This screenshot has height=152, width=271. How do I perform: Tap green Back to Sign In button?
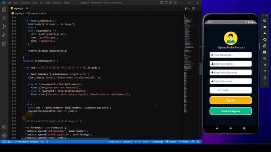pyautogui.click(x=230, y=111)
